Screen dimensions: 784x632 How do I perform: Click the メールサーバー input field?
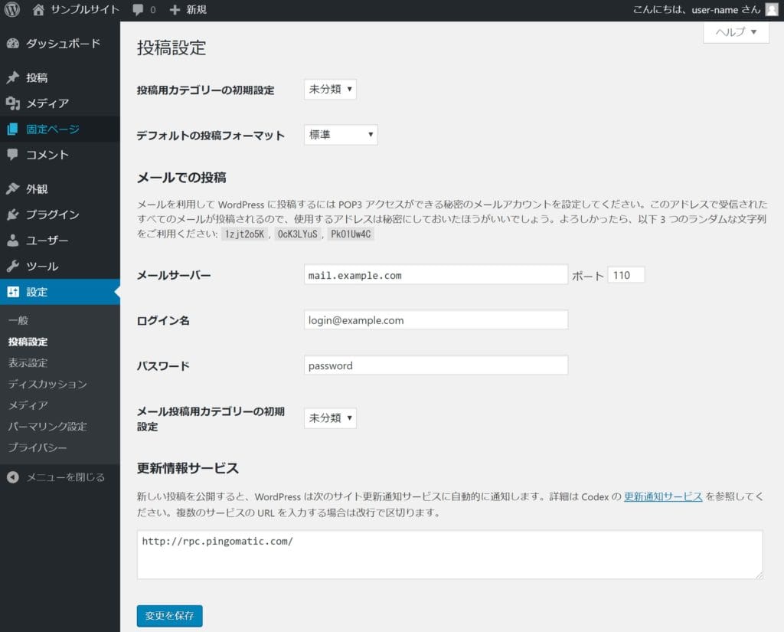pos(436,275)
